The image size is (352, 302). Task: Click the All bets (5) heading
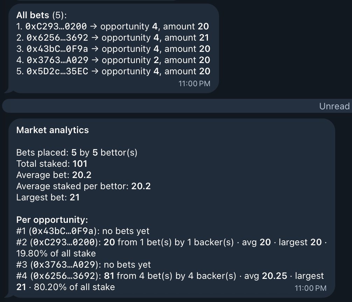[x=42, y=15]
